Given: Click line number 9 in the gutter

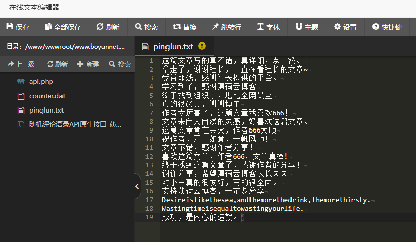Looking at the screenshot, I should pyautogui.click(x=151, y=130).
